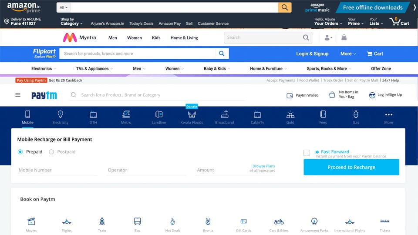Image resolution: width=418 pixels, height=235 pixels.
Task: Click the Paytm logo
Action: click(x=44, y=95)
